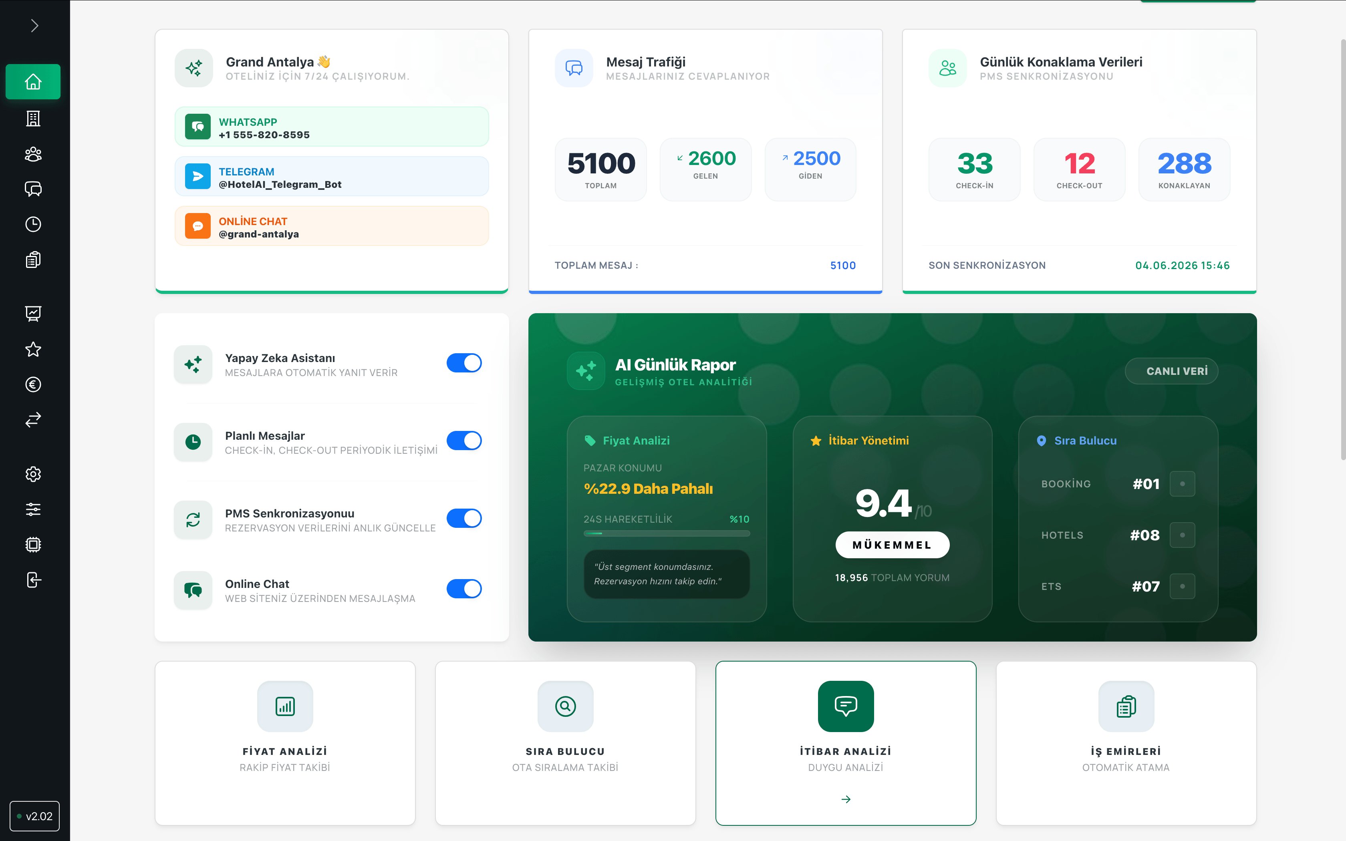Click the MÜKEMMEL rating pill

(x=892, y=545)
